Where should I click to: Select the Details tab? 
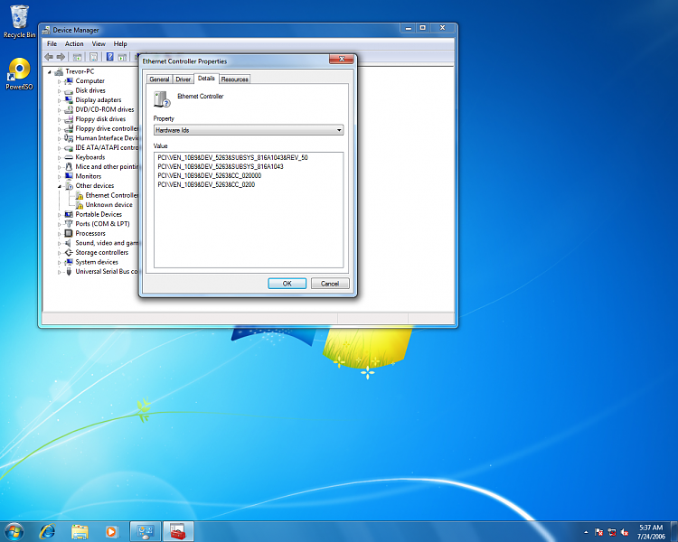[206, 79]
